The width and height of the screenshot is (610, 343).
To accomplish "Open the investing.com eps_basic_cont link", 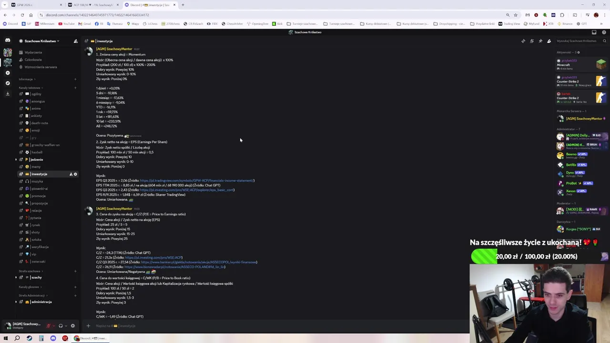I will pyautogui.click(x=187, y=190).
